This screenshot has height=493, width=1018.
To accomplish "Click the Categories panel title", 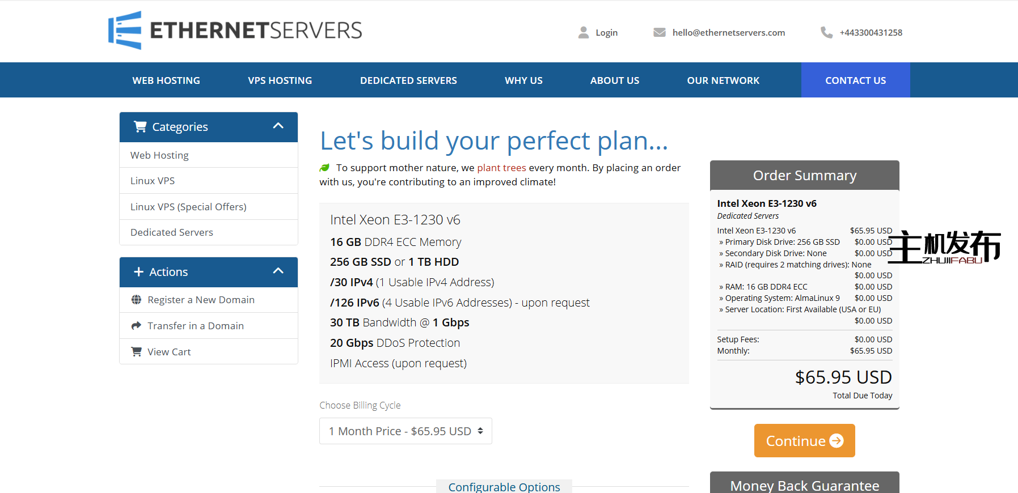I will 180,127.
